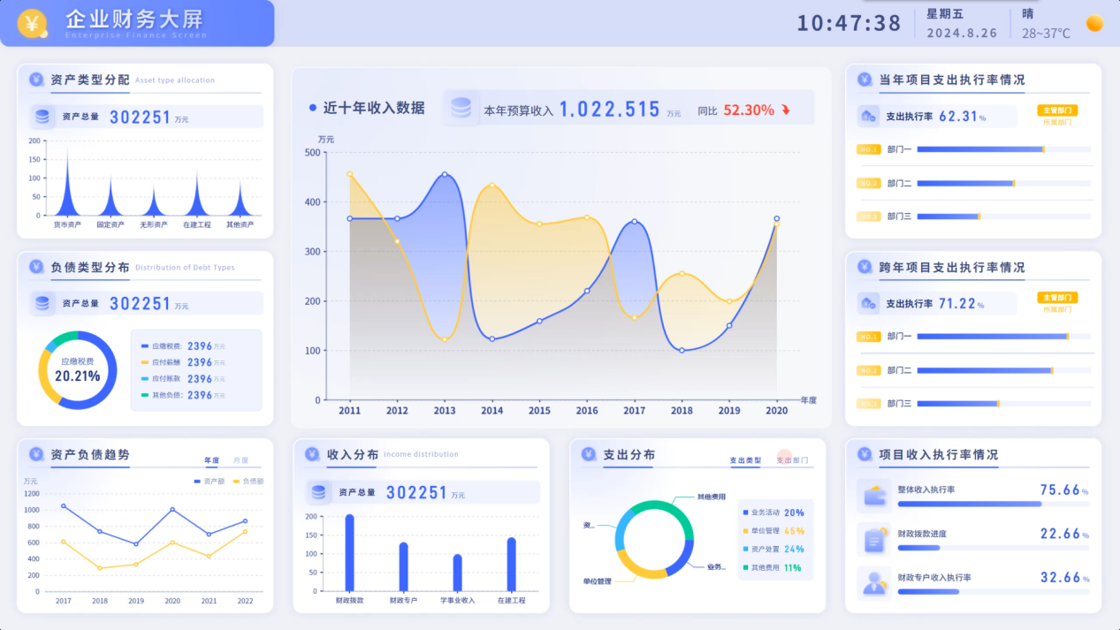Viewport: 1120px width, 630px height.
Task: Select 所属部门 in 跨年项目 panel
Action: point(1057,309)
